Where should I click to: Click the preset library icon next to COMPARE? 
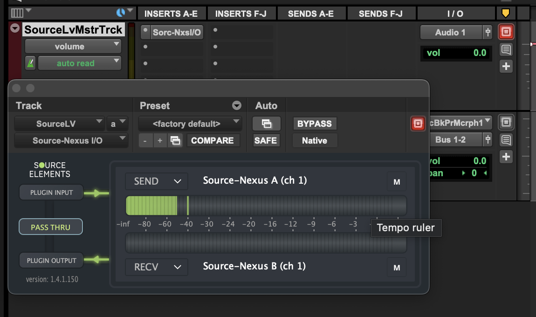point(175,140)
